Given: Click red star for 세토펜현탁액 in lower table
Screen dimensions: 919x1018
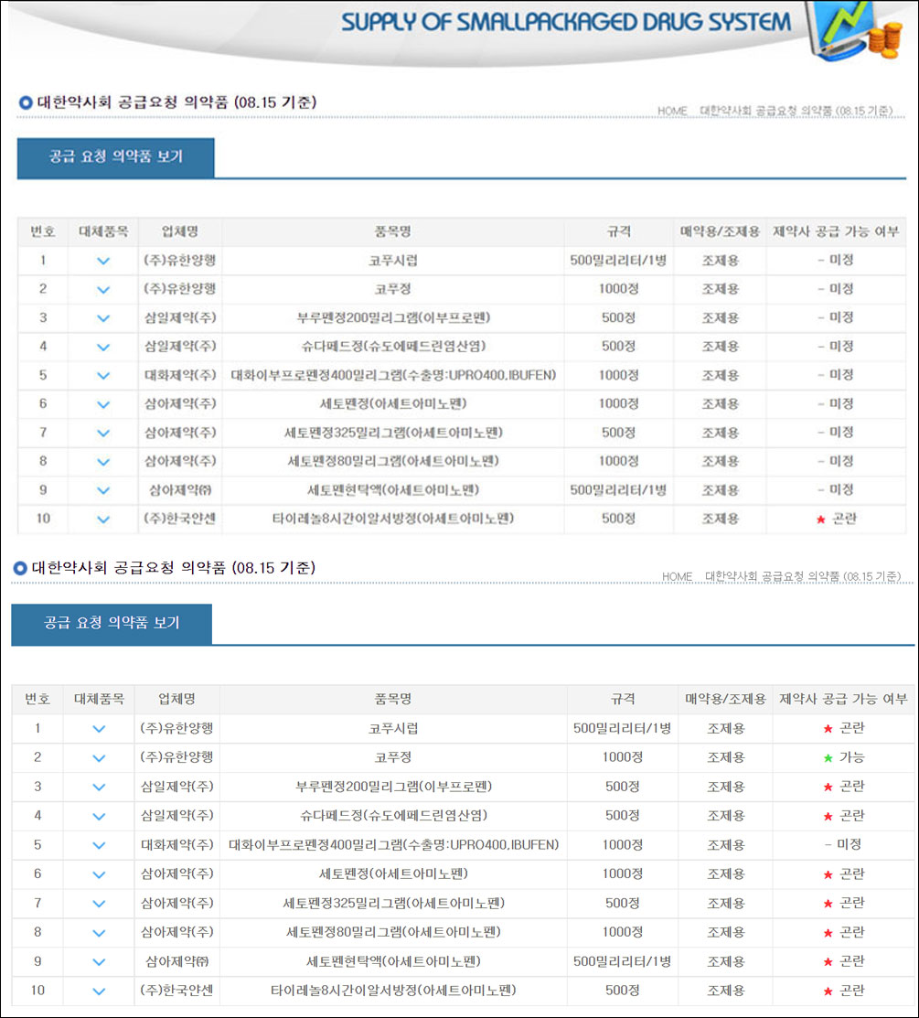Looking at the screenshot, I should tap(828, 962).
